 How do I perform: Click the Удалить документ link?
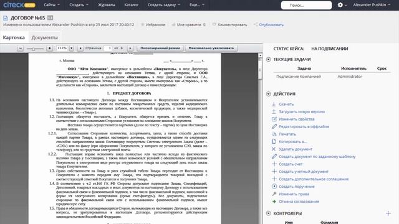pos(296,149)
